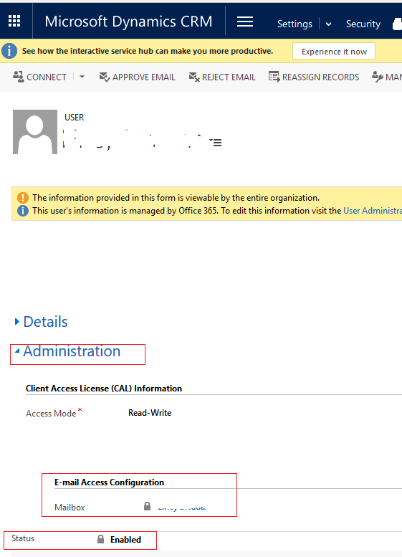Click the Details section heading
Screen dimensions: 402x557
pyautogui.click(x=45, y=322)
